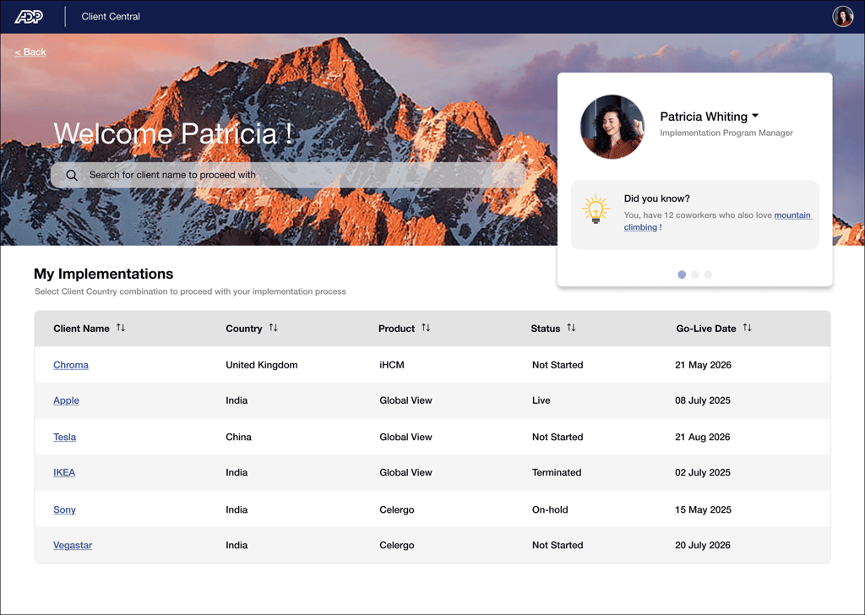Viewport: 865px width, 615px height.
Task: Click Patricia Whiting's profile photo in the card
Action: point(612,127)
